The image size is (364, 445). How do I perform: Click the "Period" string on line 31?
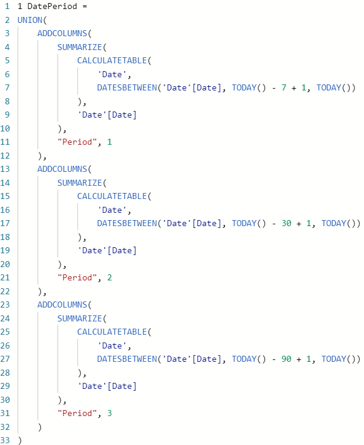point(77,413)
